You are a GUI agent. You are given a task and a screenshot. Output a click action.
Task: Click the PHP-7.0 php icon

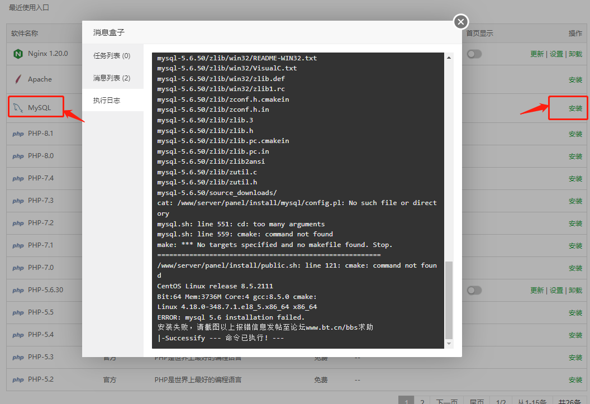(x=18, y=268)
